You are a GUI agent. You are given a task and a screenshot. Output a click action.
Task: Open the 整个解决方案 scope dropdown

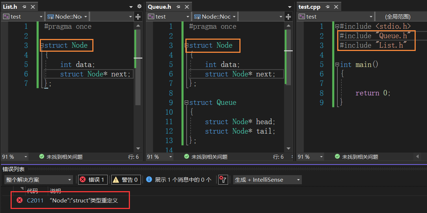[39, 180]
